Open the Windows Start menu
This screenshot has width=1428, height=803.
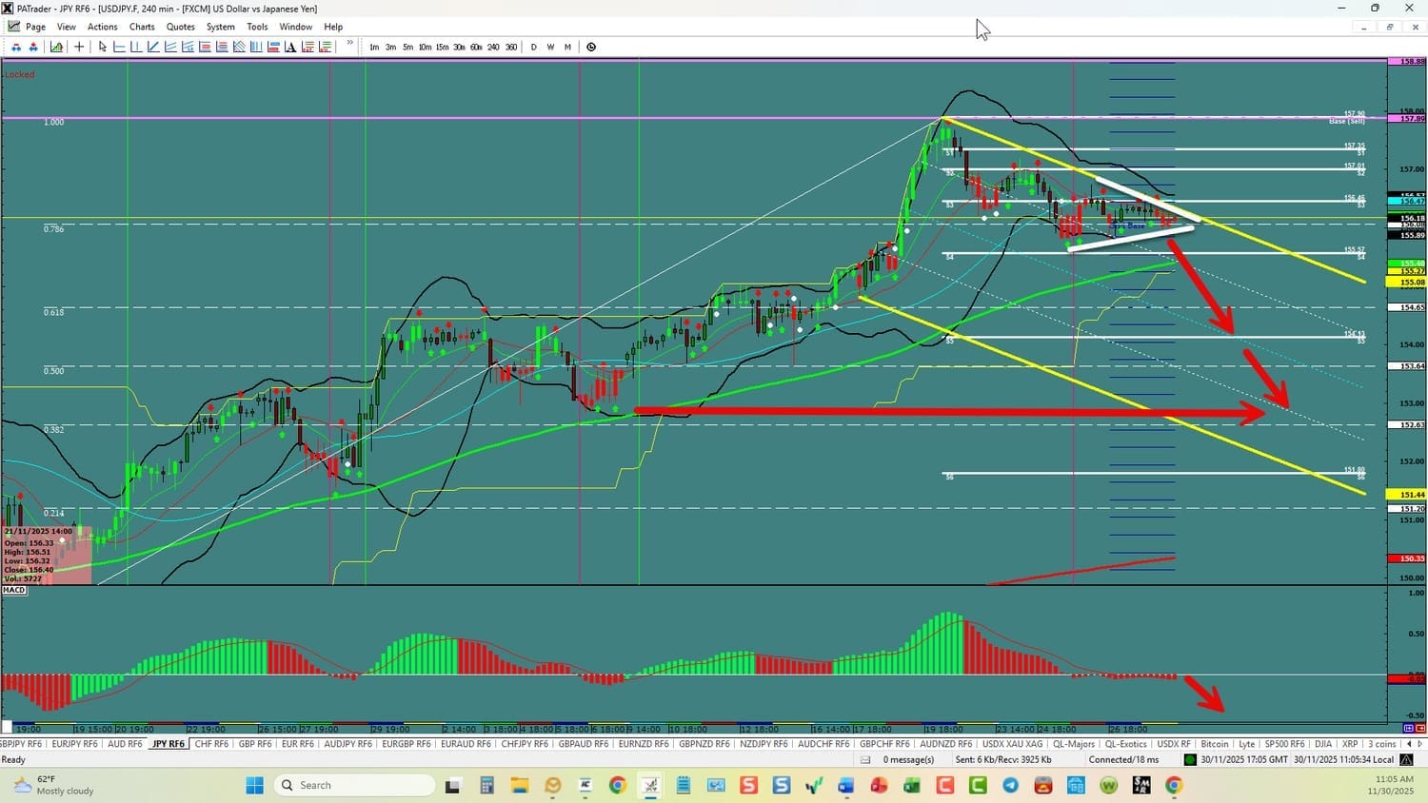(254, 785)
